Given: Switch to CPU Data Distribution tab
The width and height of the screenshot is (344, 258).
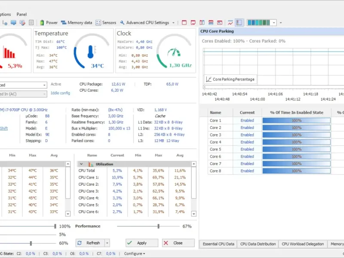Looking at the screenshot, I should (x=258, y=244).
